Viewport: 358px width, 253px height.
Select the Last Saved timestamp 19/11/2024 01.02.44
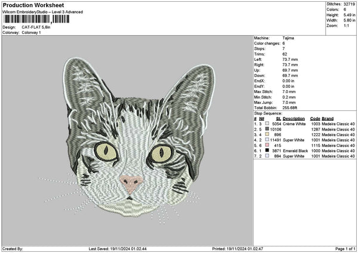tap(128, 249)
